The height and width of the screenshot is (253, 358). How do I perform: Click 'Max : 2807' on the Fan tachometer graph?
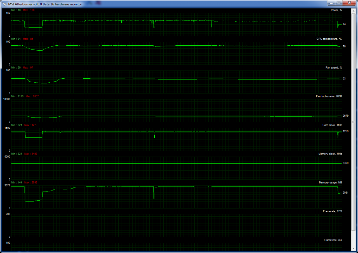pyautogui.click(x=32, y=96)
